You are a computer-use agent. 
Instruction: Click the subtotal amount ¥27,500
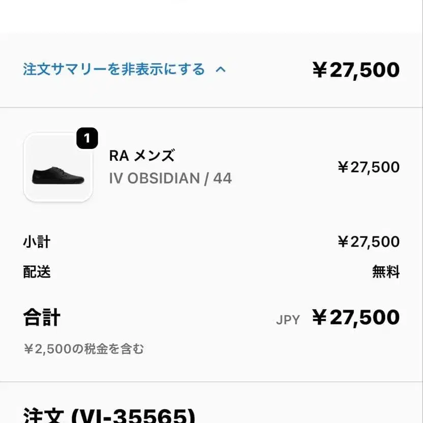369,241
